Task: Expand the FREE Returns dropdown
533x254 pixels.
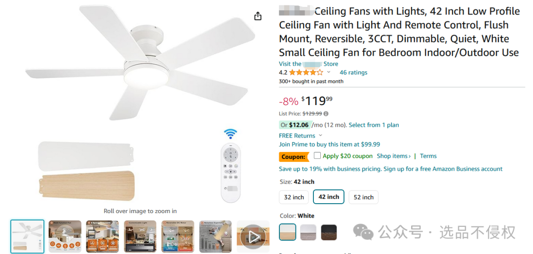Action: [x=320, y=136]
